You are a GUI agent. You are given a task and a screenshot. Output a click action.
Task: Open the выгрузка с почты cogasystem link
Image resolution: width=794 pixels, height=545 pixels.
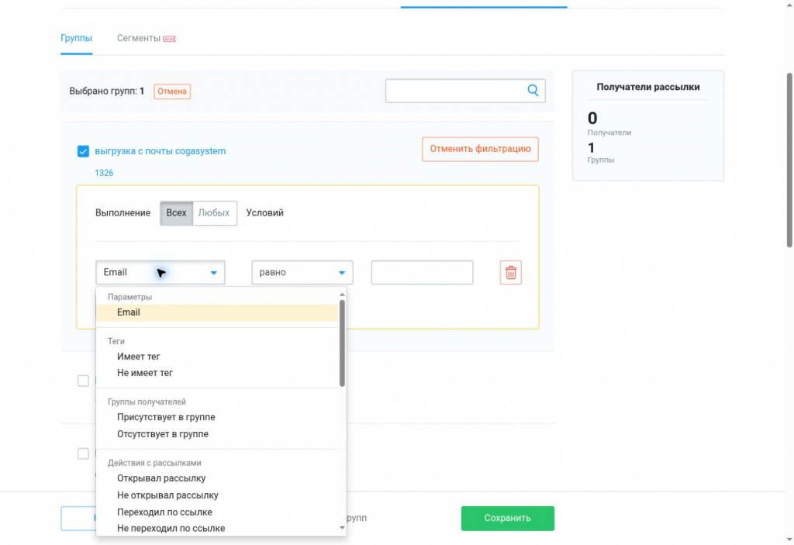coord(160,151)
